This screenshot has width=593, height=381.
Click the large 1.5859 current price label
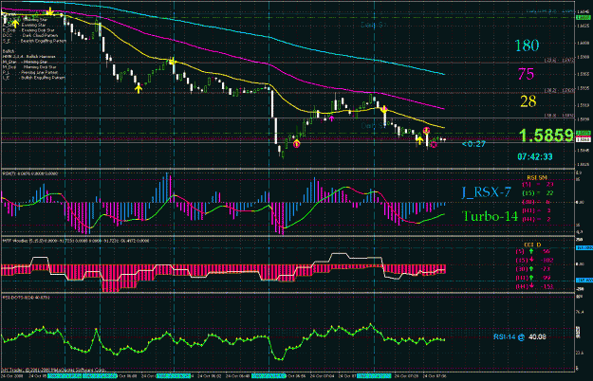point(547,136)
